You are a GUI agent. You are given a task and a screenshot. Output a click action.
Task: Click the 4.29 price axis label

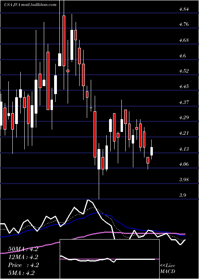pyautogui.click(x=184, y=118)
